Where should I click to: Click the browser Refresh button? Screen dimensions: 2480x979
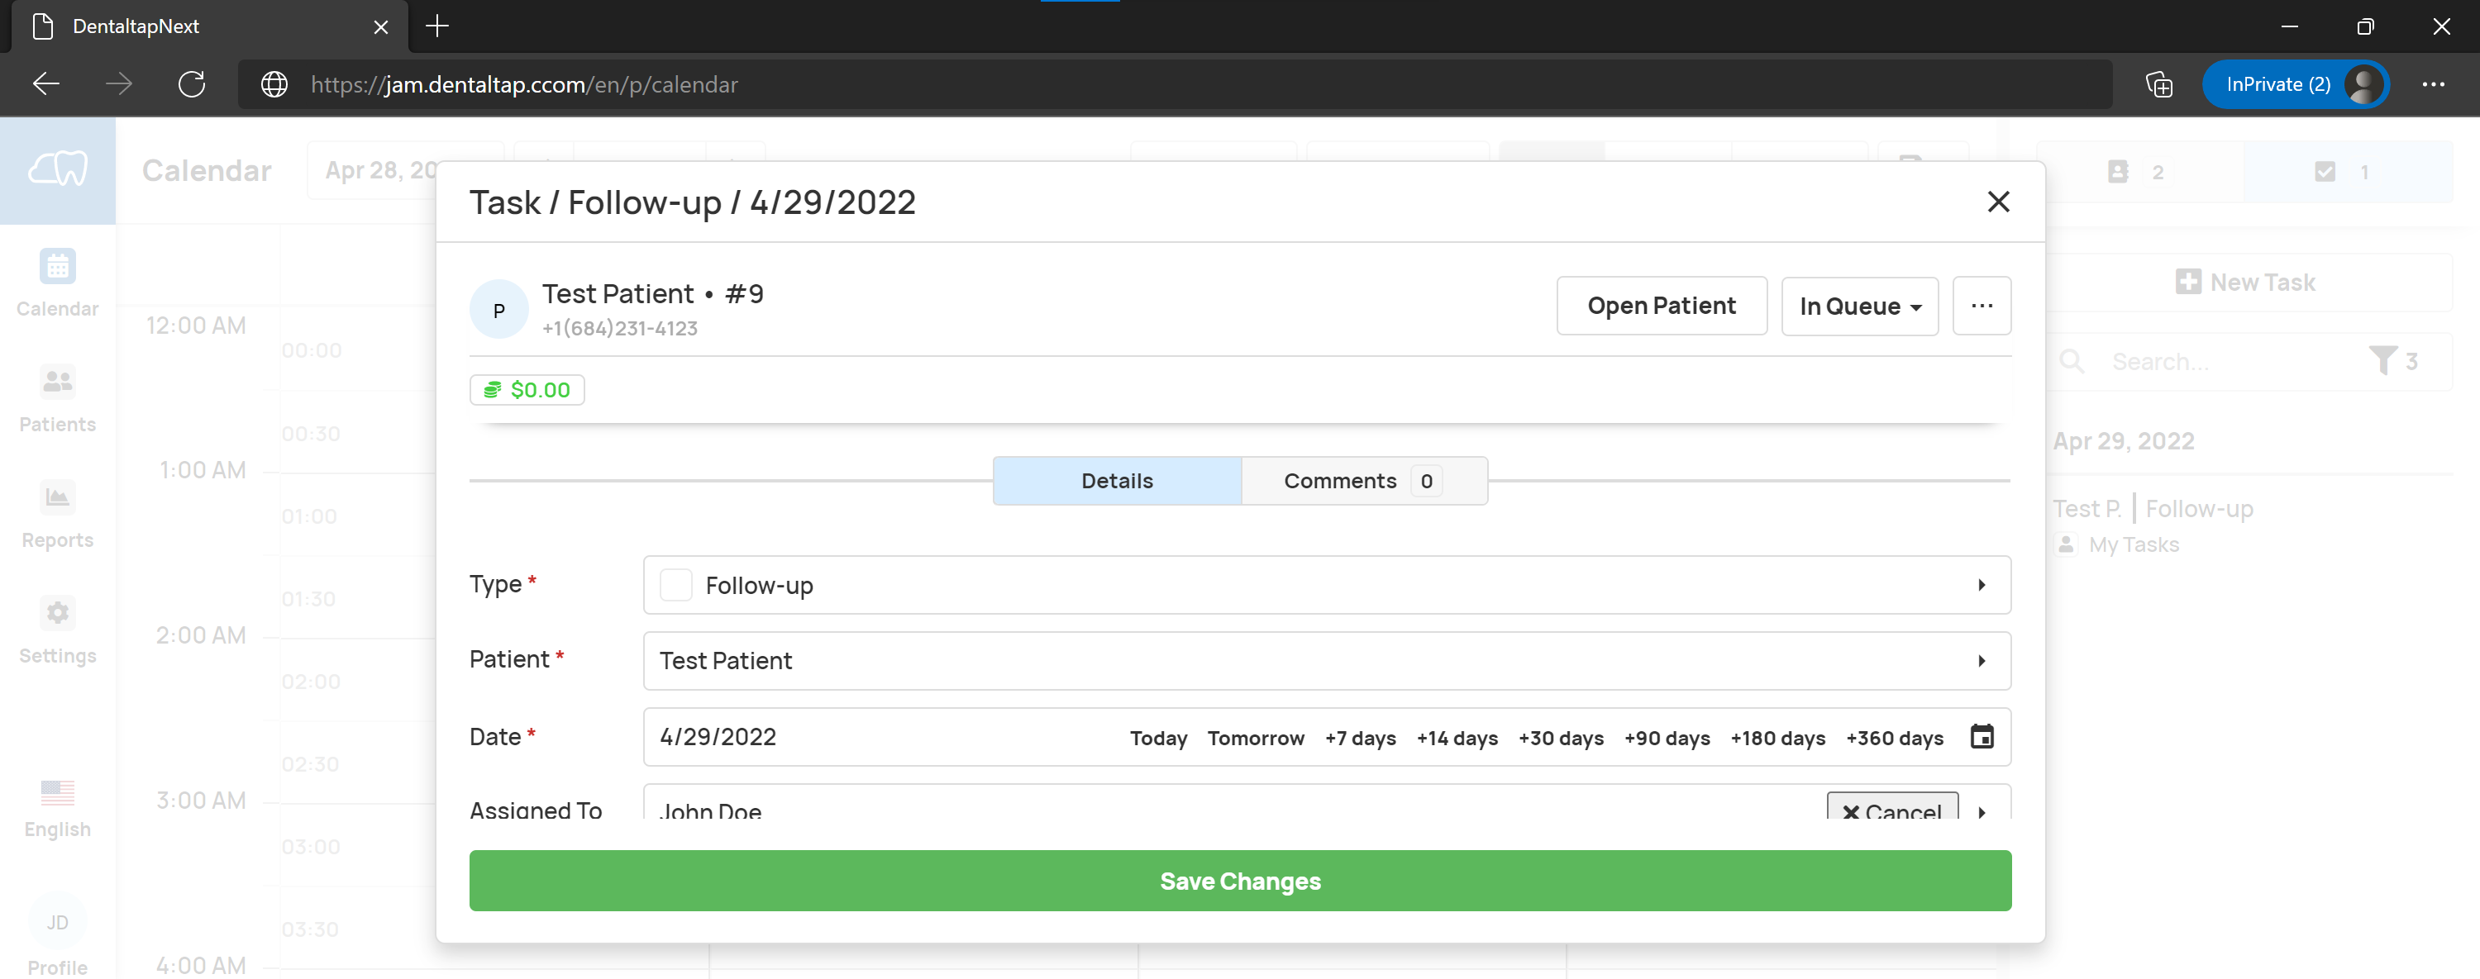[192, 84]
